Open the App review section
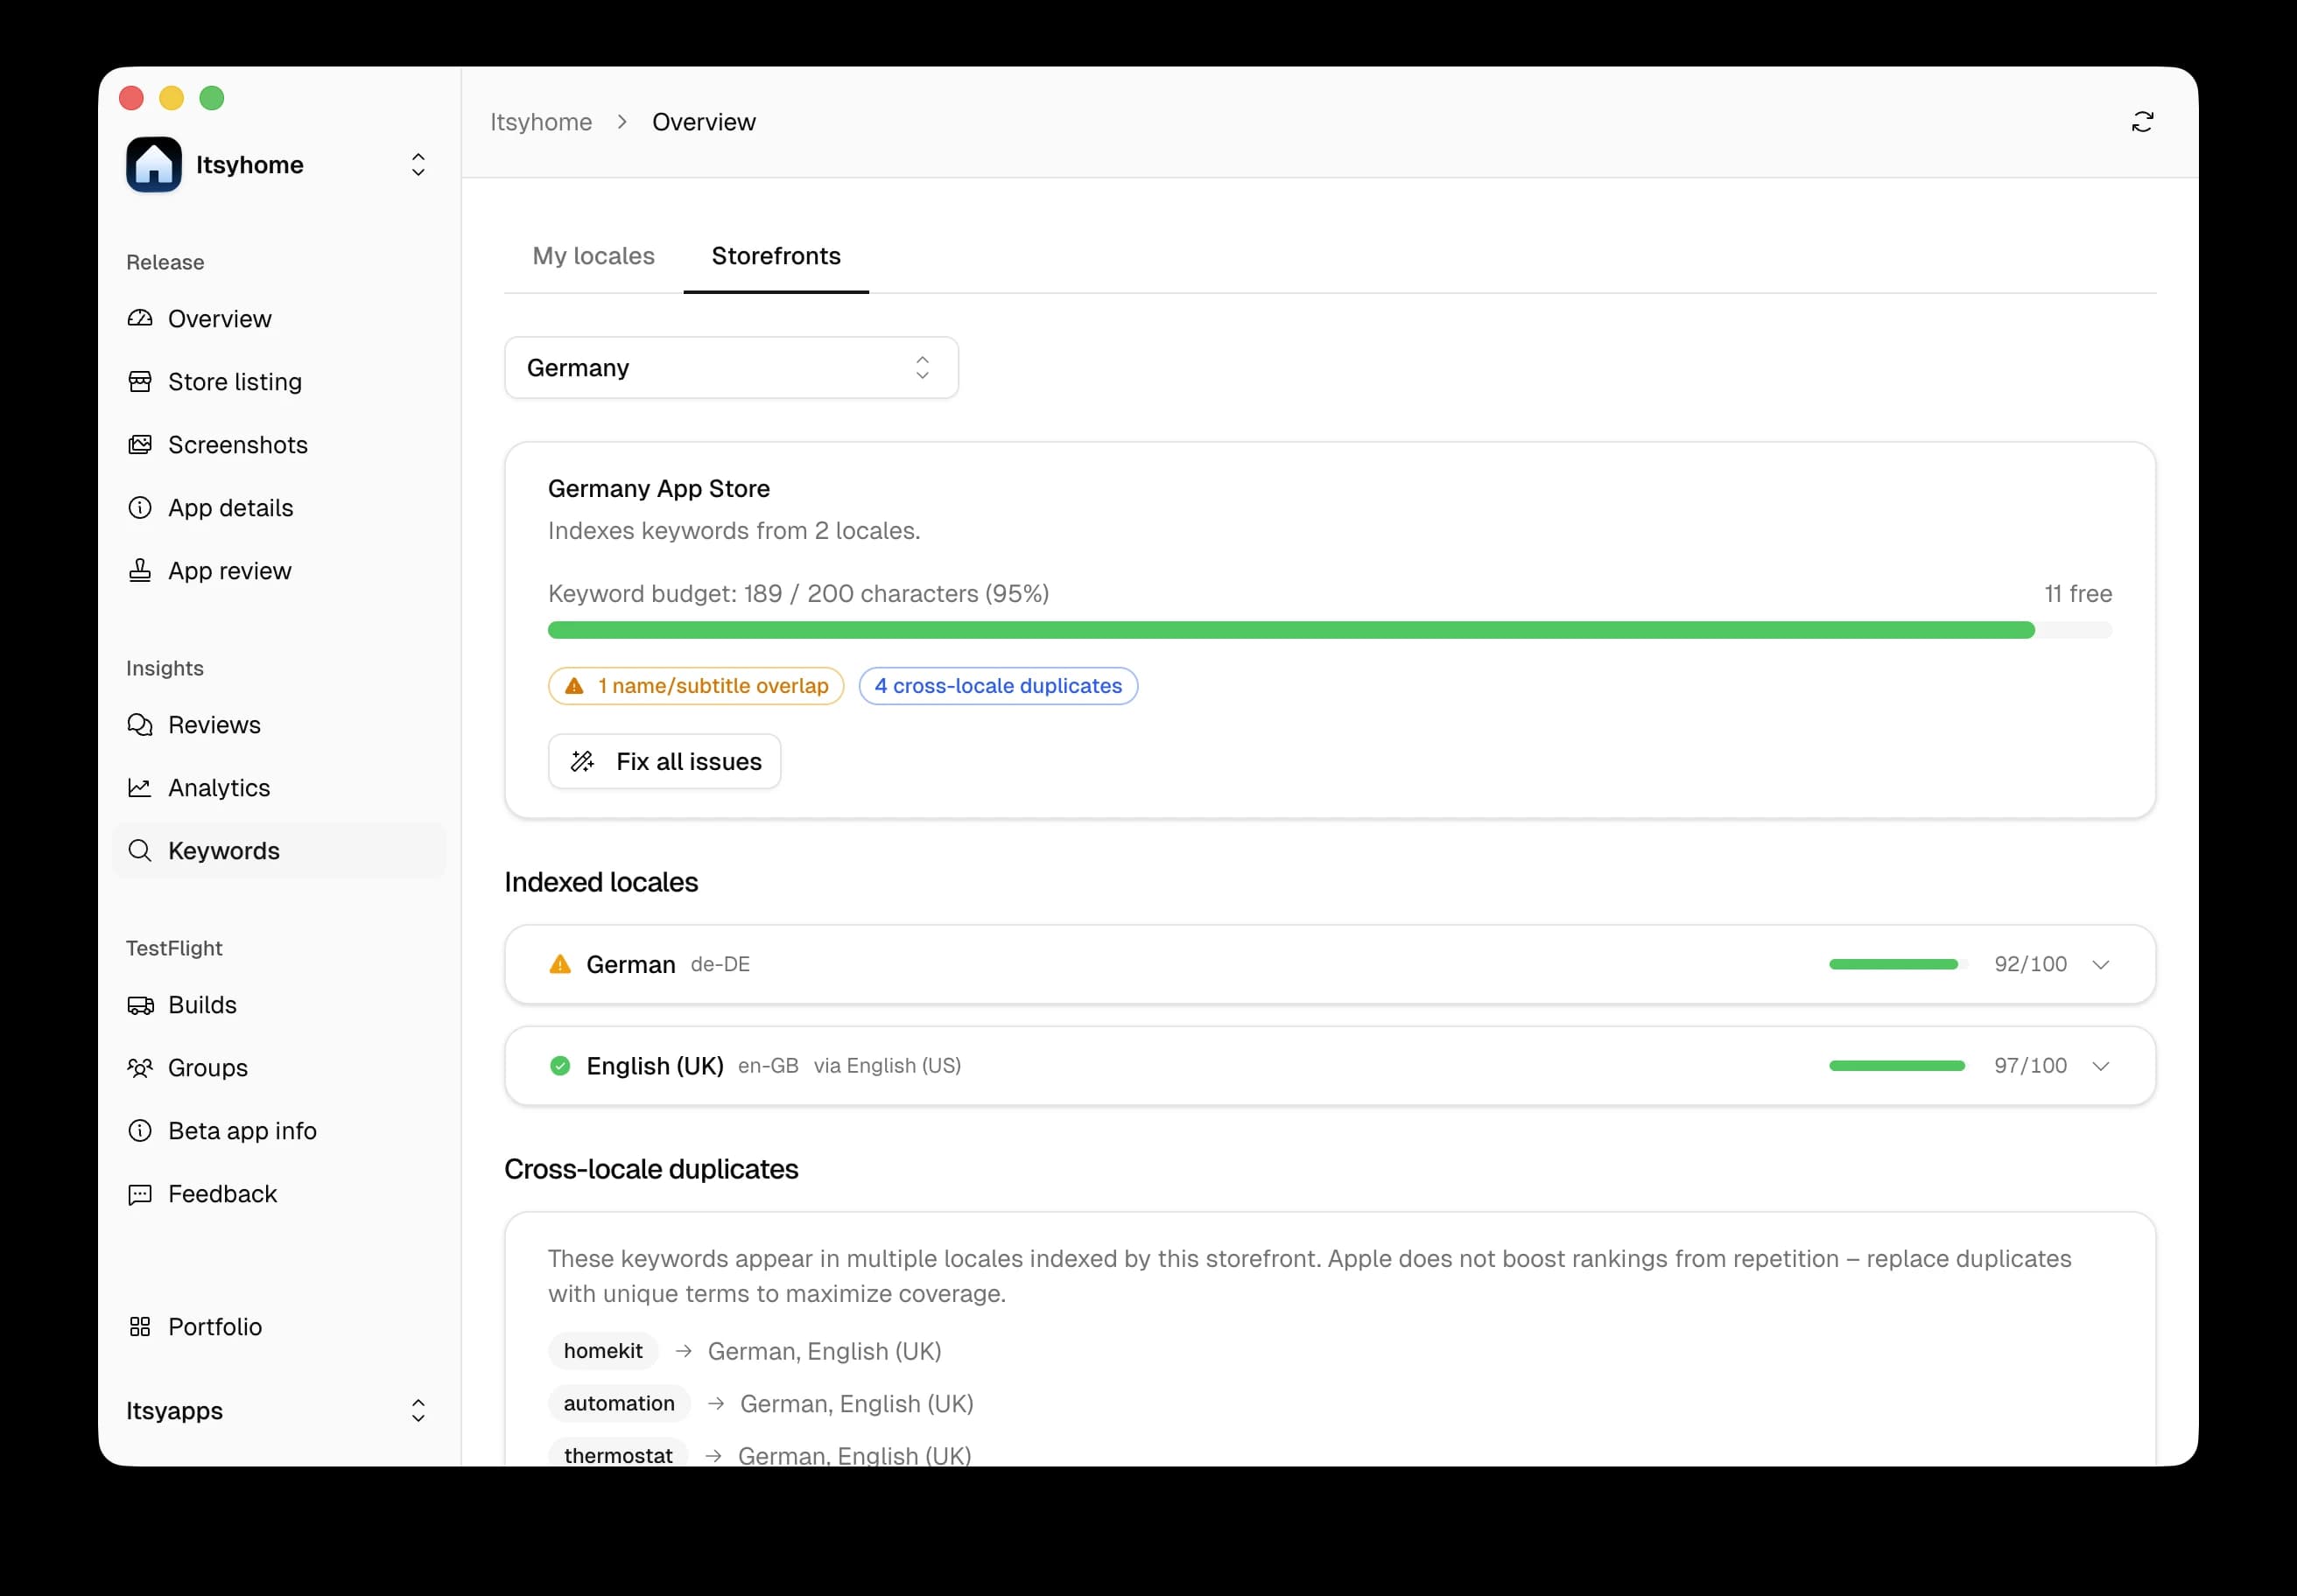Viewport: 2297px width, 1596px height. 229,570
